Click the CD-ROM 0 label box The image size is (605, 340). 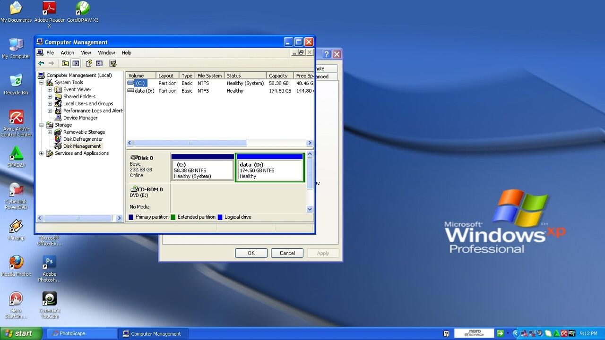(x=148, y=197)
